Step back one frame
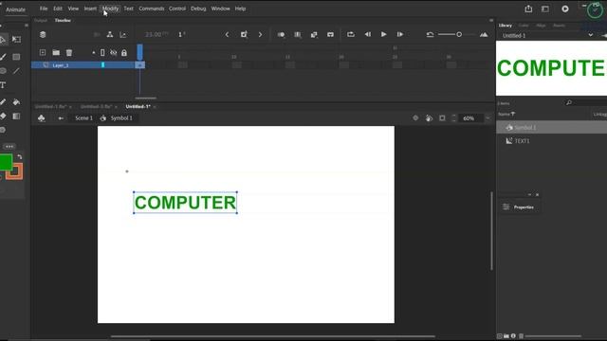This screenshot has height=341, width=607. click(367, 34)
